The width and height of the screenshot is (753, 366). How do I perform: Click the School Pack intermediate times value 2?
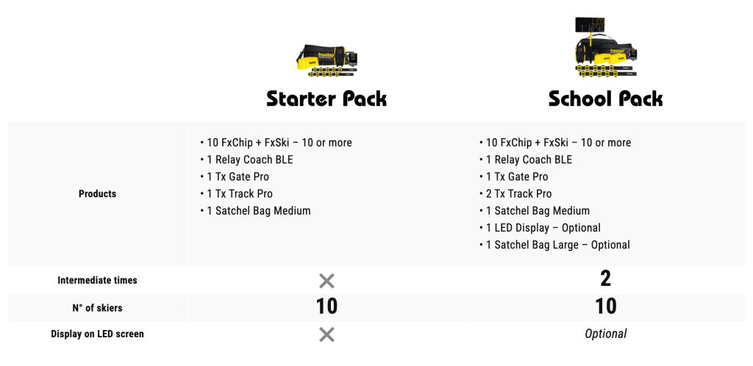point(606,279)
